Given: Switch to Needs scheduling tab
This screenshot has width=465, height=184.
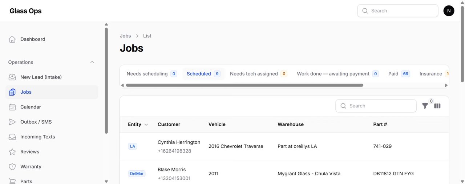Looking at the screenshot, I should tap(152, 74).
